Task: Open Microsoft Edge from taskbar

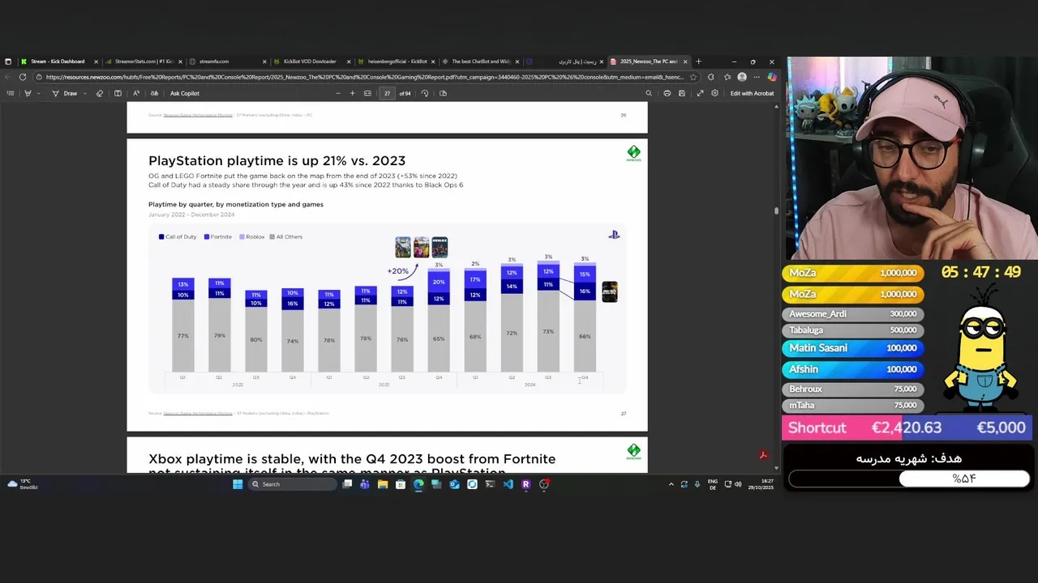Action: (418, 484)
